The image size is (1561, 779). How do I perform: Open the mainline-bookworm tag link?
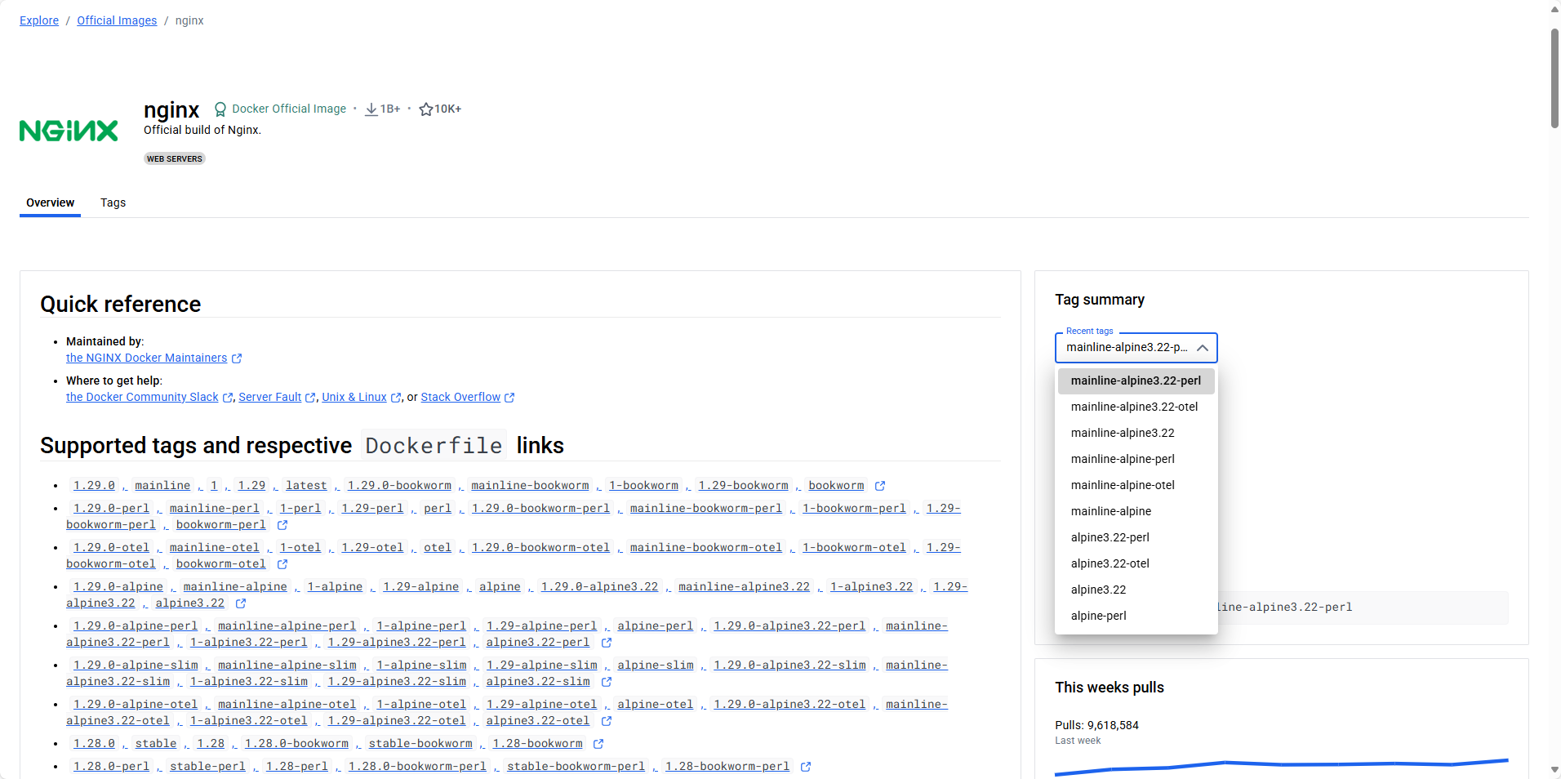pyautogui.click(x=530, y=485)
